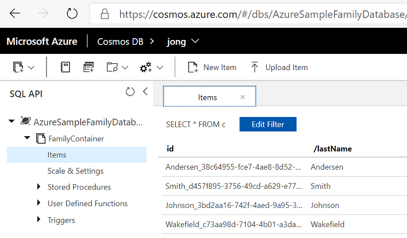Image resolution: width=407 pixels, height=238 pixels.
Task: Click the New Item button
Action: point(212,68)
